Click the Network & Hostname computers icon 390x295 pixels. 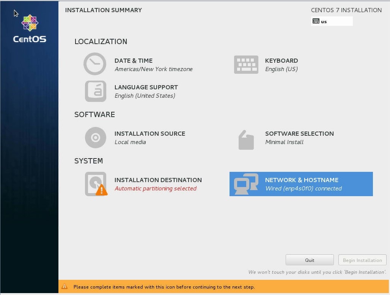(x=246, y=184)
